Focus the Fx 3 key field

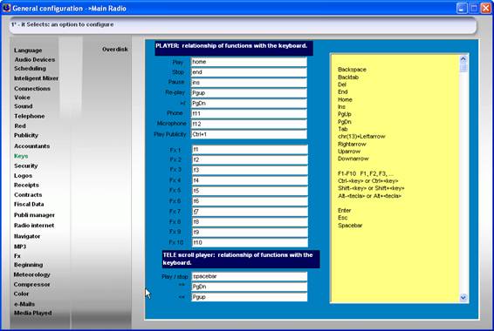click(250, 170)
